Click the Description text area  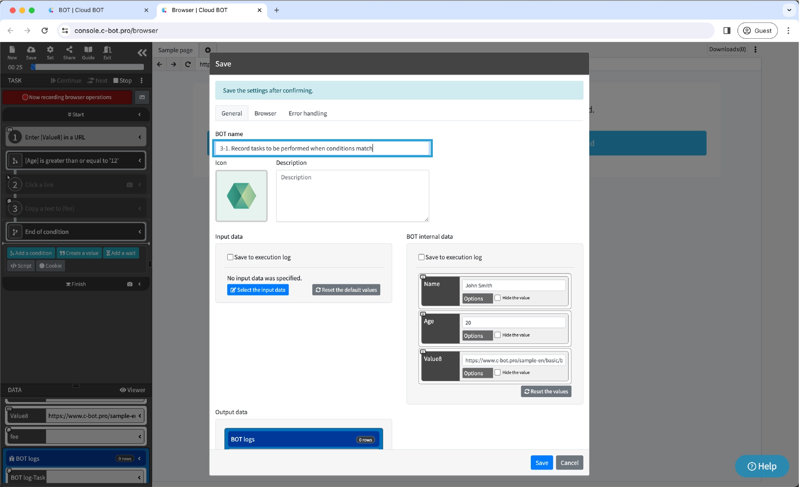[352, 196]
